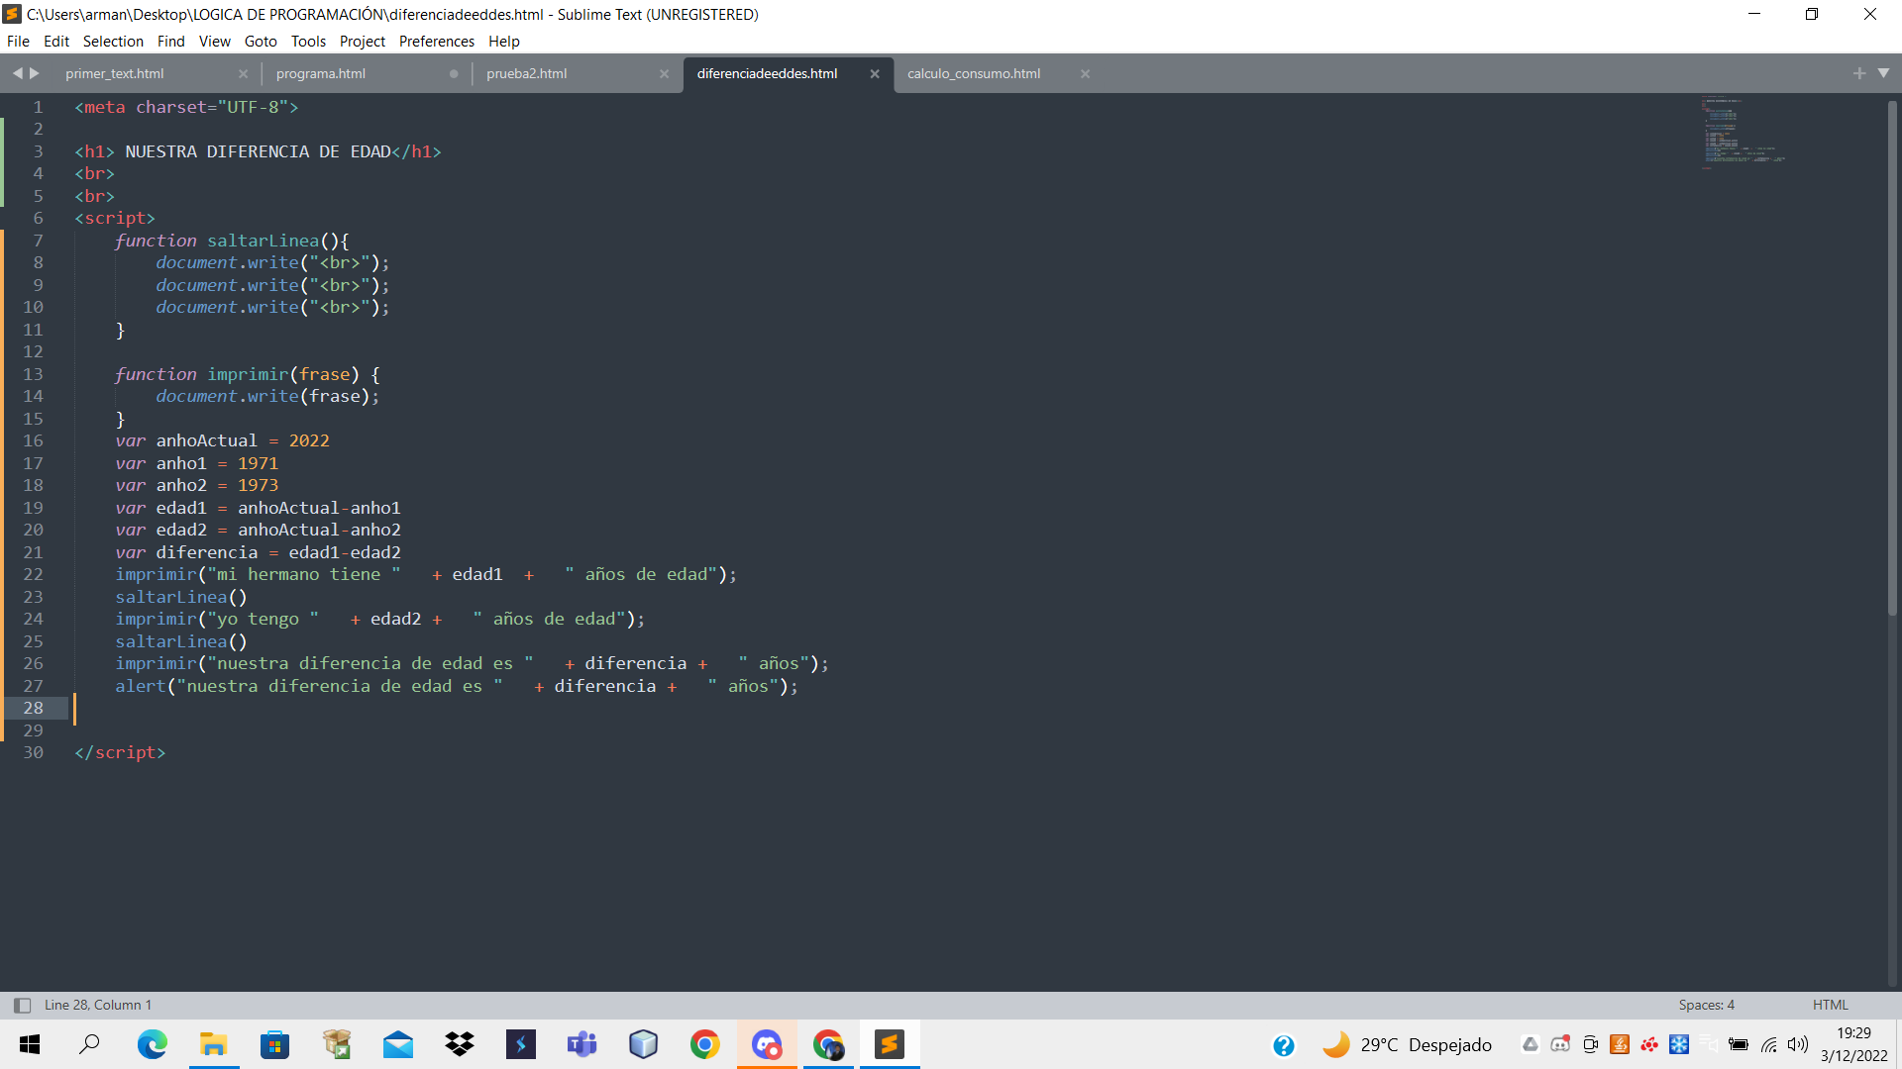
Task: Open the tab list dropdown arrow
Action: pos(1883,73)
